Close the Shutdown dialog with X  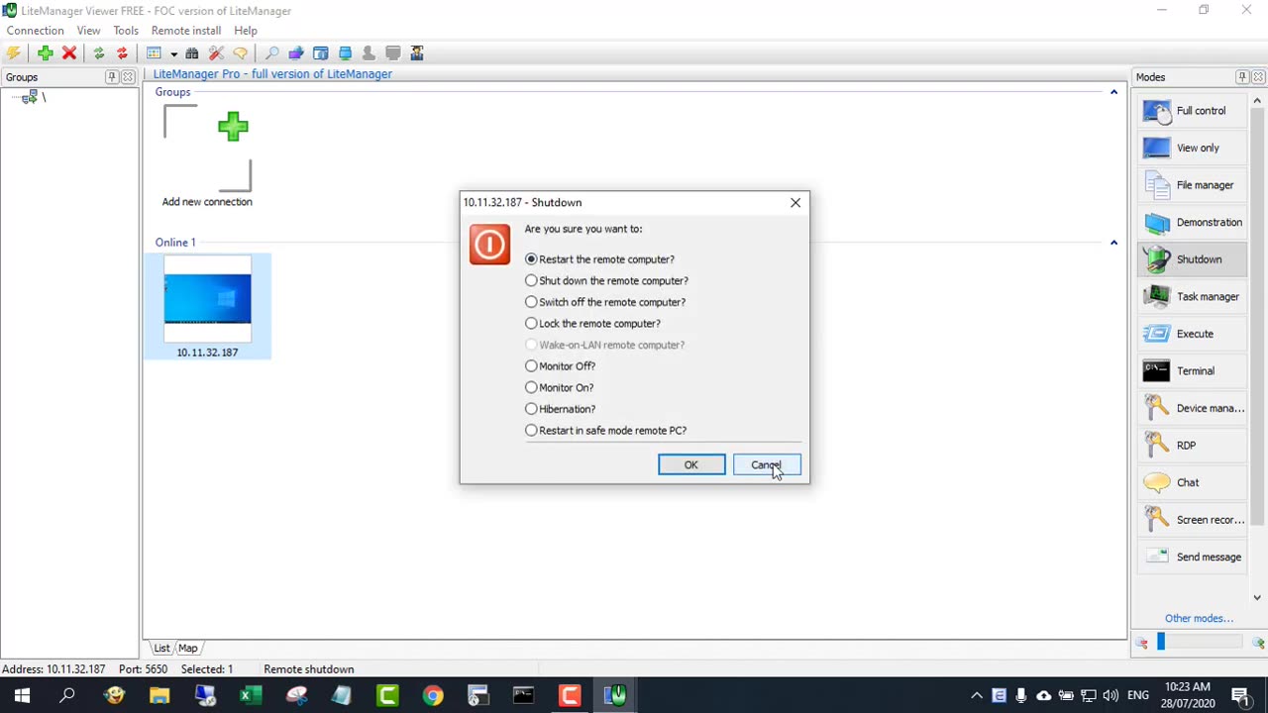[x=795, y=202]
